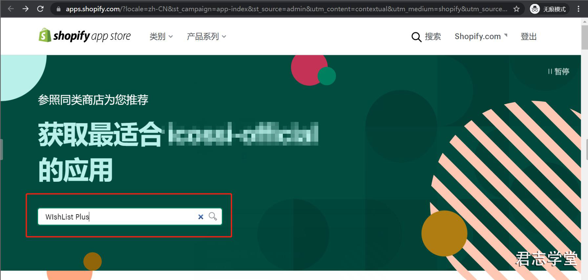Open the 搜索 search link
Viewport: 588px width, 280px height.
pos(433,36)
